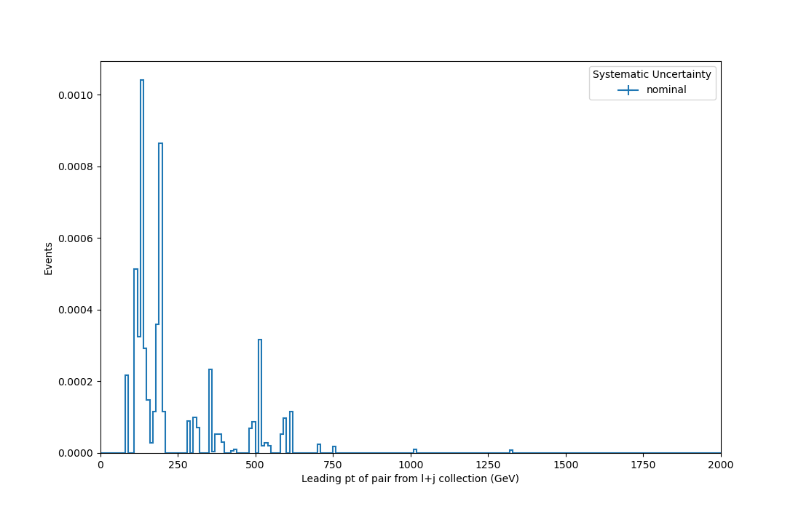Viewport: 801px width, 509px height.
Task: Click x-axis tick label 2000
Action: (721, 465)
